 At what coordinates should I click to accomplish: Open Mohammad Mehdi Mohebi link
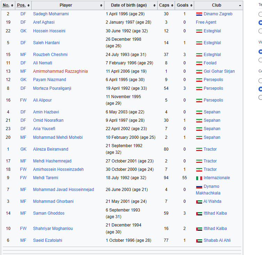click(x=58, y=137)
